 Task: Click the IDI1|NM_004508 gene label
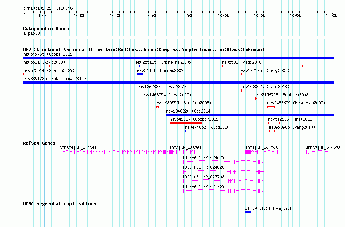(x=262, y=148)
